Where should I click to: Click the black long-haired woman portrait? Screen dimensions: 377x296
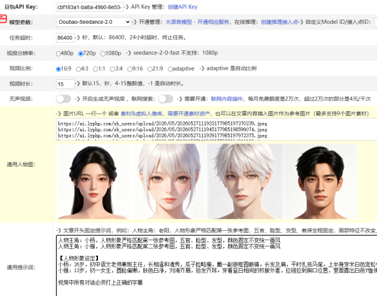tap(94, 181)
